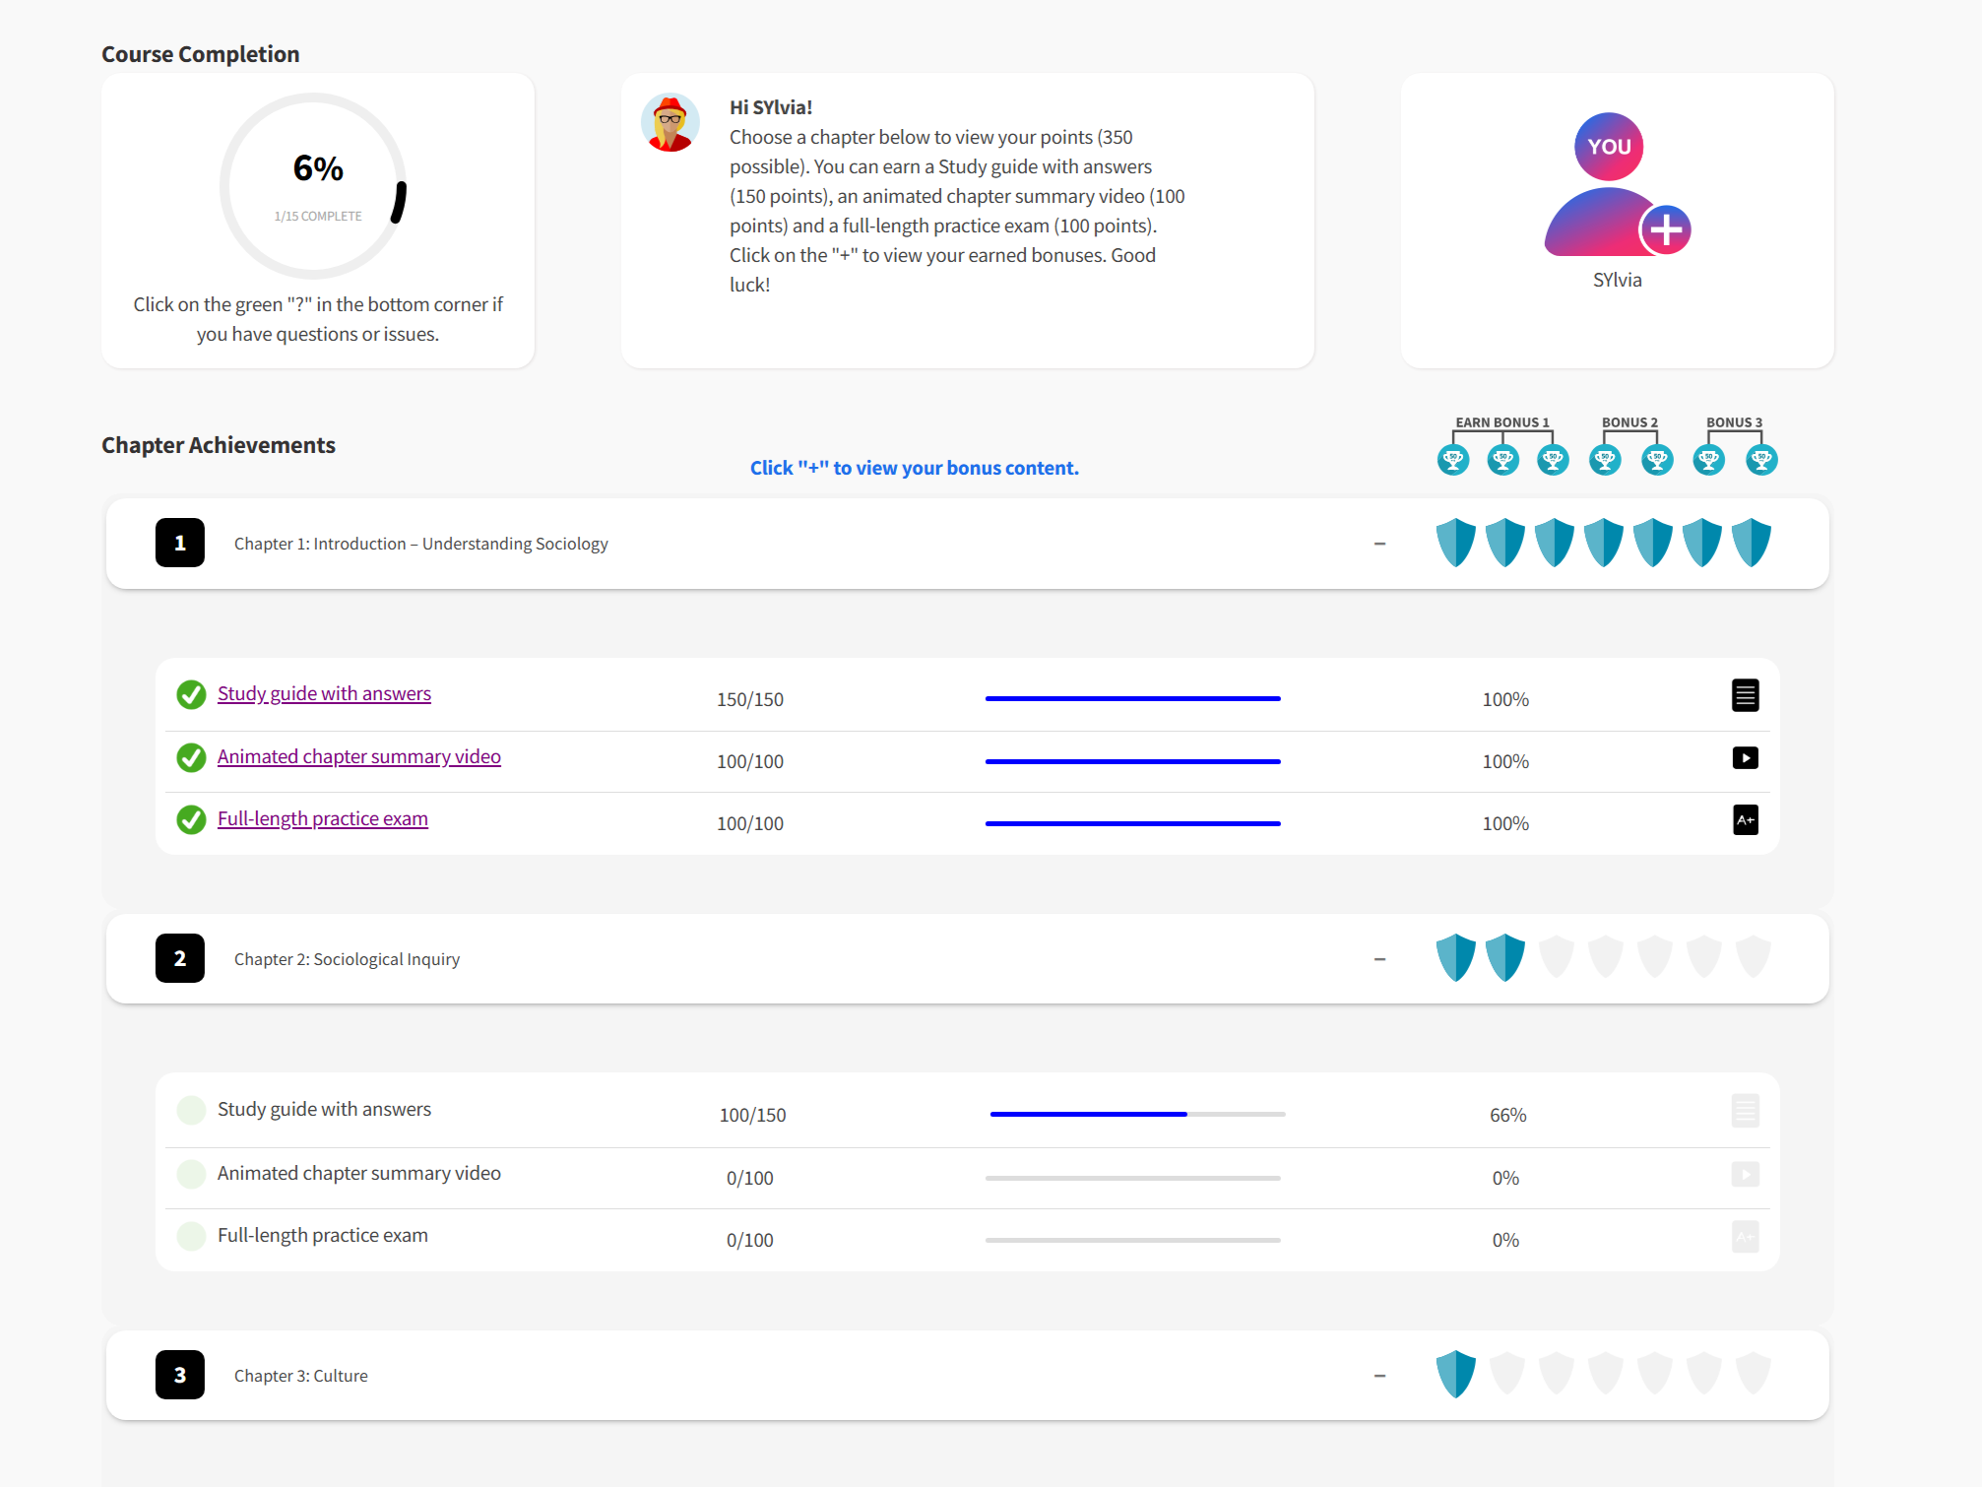The height and width of the screenshot is (1487, 1982).
Task: Click green checkmark beside Chapter 1 study guide
Action: [191, 694]
